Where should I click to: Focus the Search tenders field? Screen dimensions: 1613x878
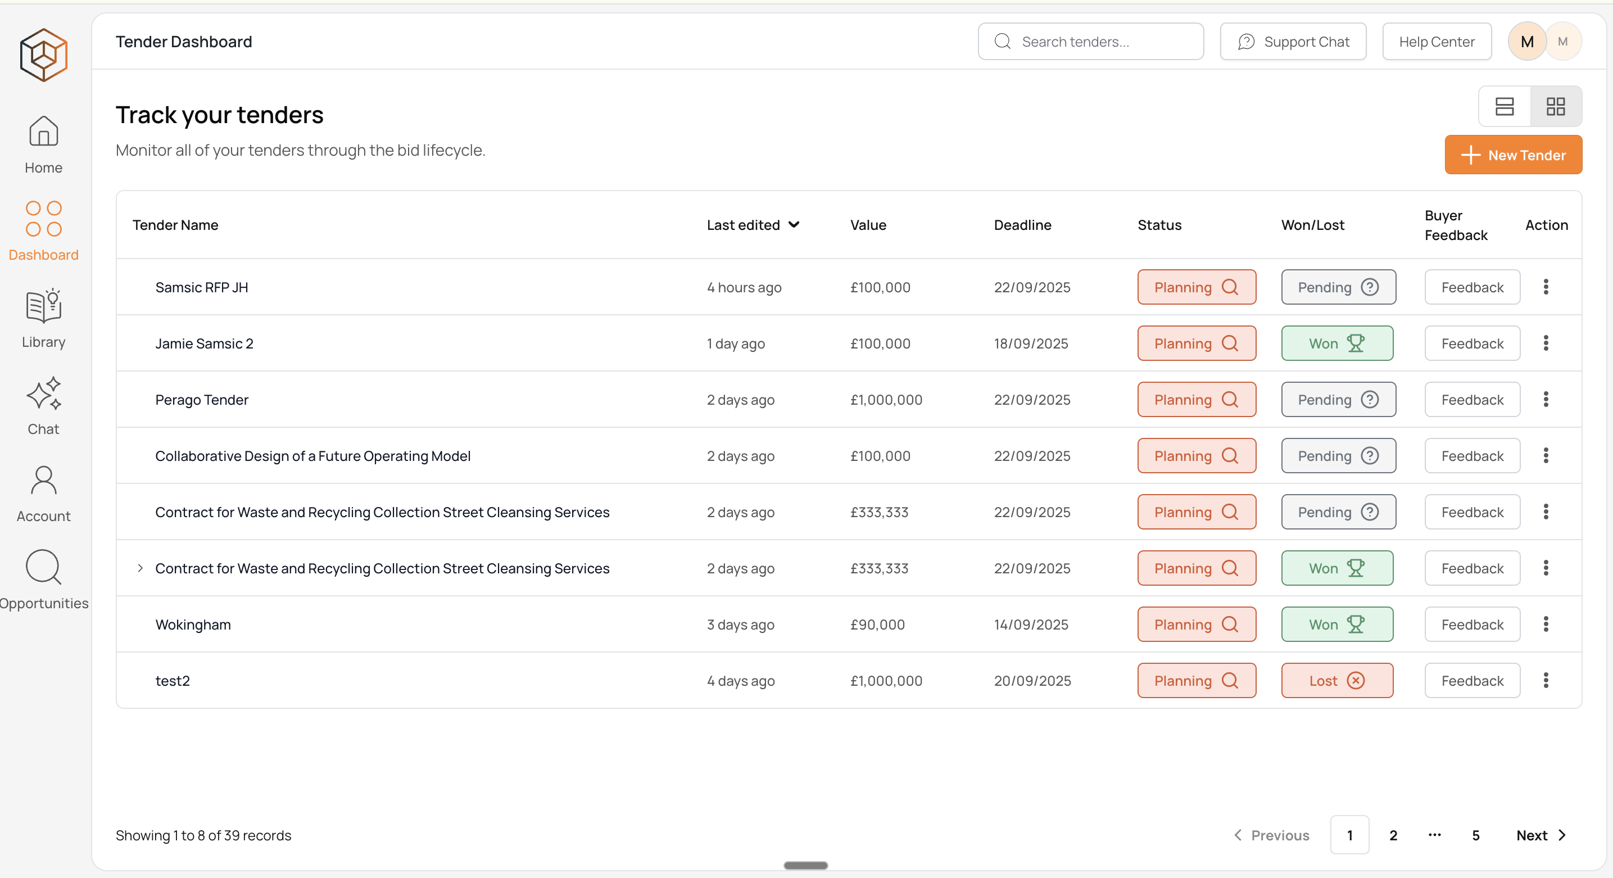pos(1090,42)
